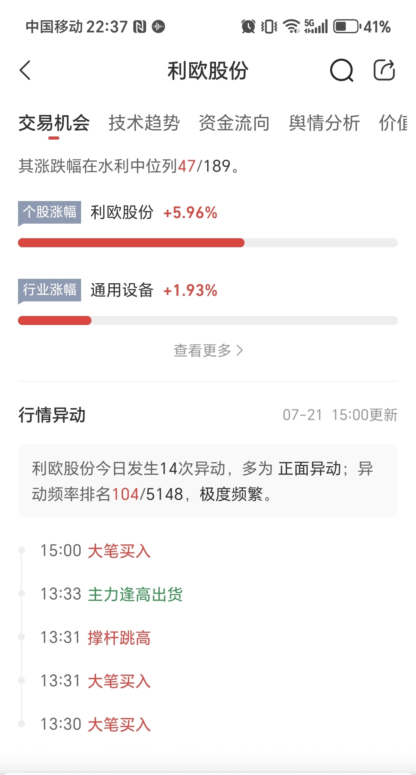Open the 15:00 大笔买入 event
Image resolution: width=416 pixels, height=775 pixels.
click(96, 551)
